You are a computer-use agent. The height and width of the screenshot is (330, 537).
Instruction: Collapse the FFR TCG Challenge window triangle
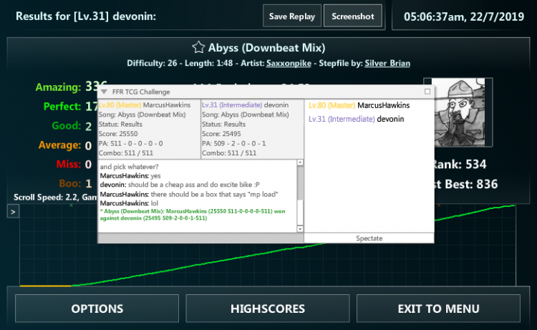[x=104, y=92]
